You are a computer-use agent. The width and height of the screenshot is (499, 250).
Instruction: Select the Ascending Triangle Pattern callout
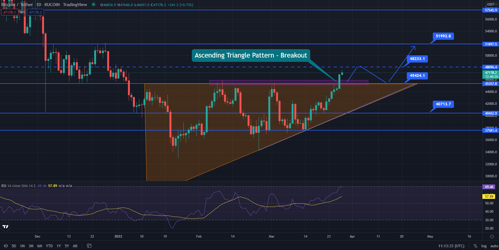[x=251, y=55]
